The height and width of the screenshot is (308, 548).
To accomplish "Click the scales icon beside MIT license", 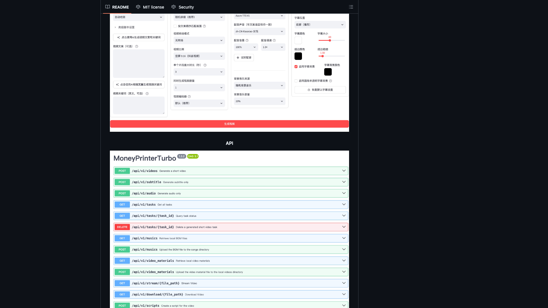I will click(x=138, y=7).
